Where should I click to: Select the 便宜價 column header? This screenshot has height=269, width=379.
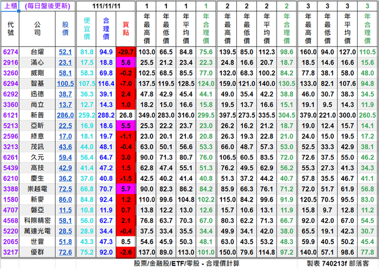(87, 29)
